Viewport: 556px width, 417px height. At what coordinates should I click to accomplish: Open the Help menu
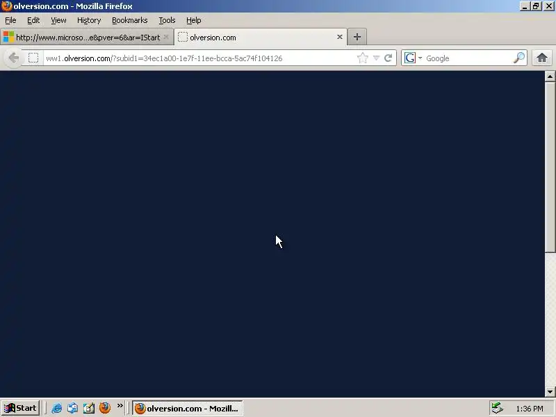(x=194, y=20)
